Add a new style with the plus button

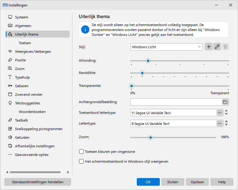[x=209, y=47]
